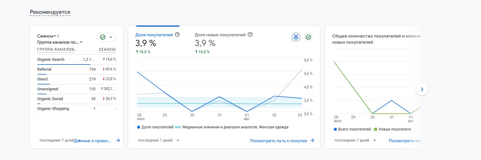Click the 194 sessions value for Referral
This screenshot has width=481, height=160.
click(92, 69)
